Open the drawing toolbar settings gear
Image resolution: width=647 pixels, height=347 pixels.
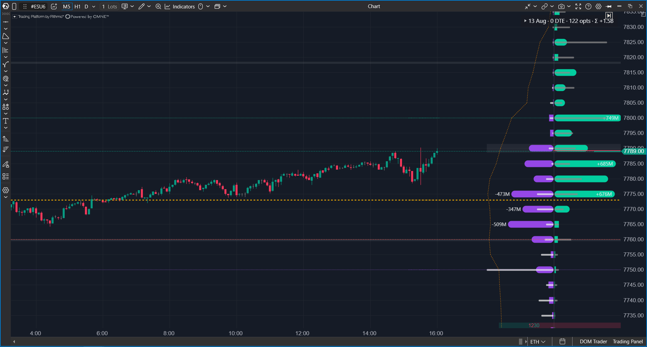[6, 190]
